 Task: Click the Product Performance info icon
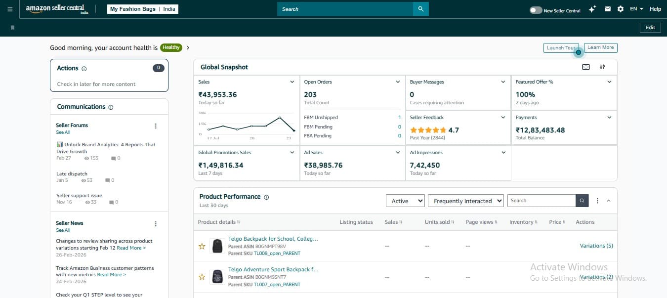[x=266, y=197]
